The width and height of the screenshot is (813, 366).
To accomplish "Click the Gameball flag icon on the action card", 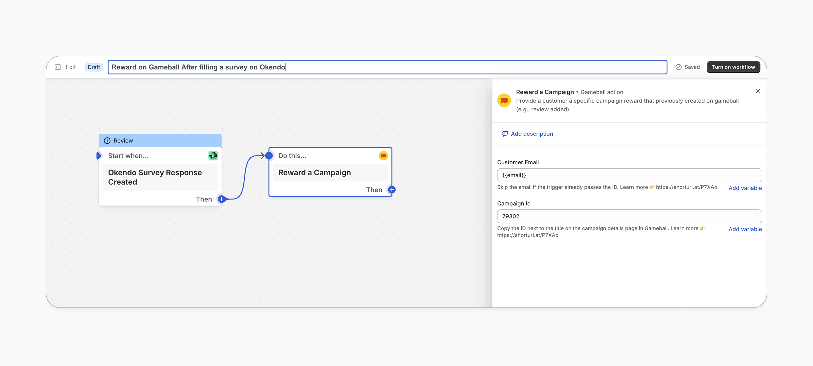I will pos(383,155).
